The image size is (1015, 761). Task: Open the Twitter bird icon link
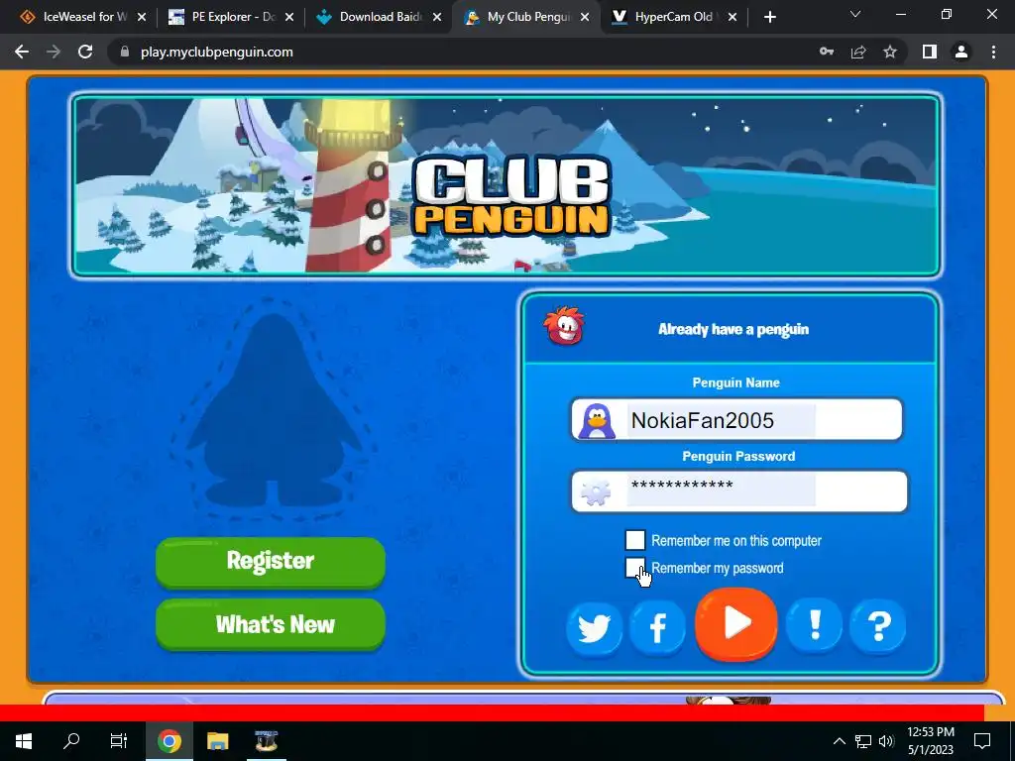[594, 627]
